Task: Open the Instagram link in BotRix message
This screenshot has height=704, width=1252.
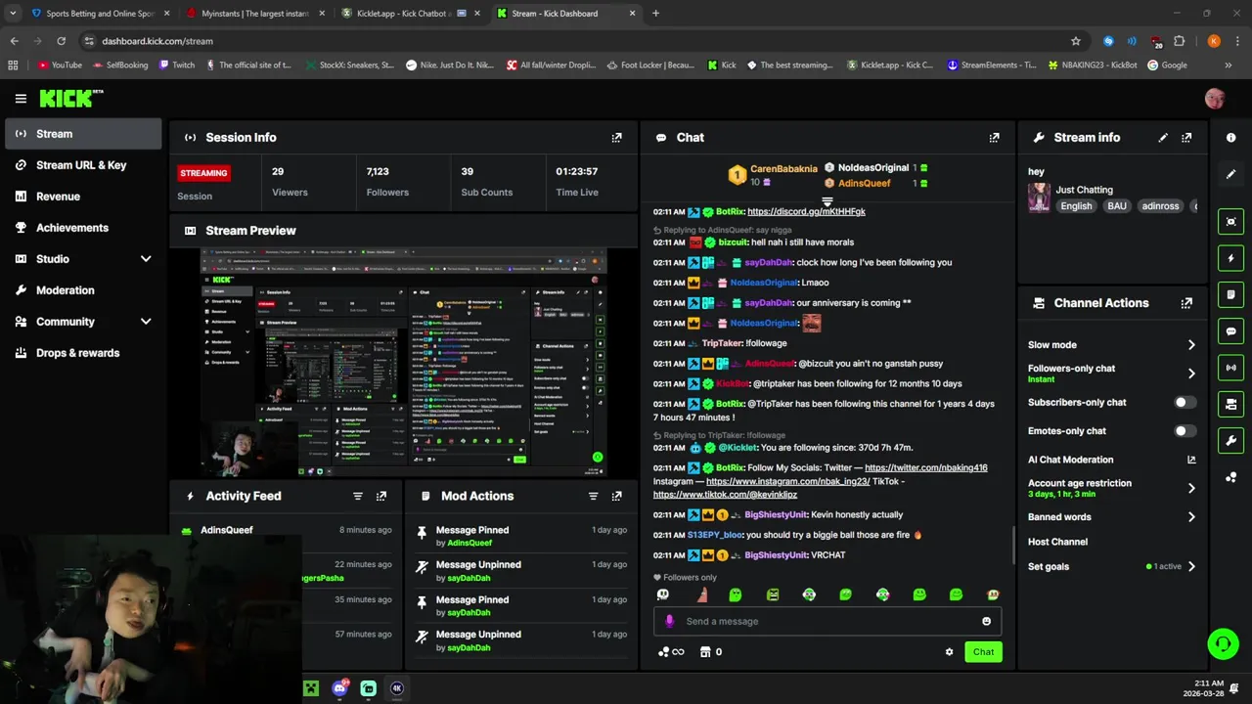Action: (787, 482)
